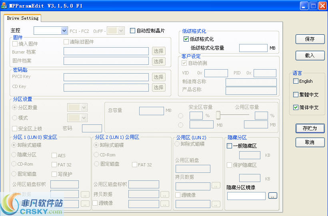Check 写保护 write-protect checkbox

pyautogui.click(x=54, y=174)
